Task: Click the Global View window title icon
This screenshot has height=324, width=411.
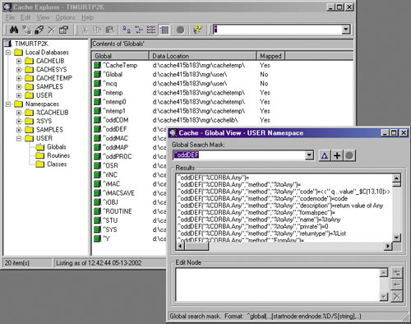Action: (173, 133)
